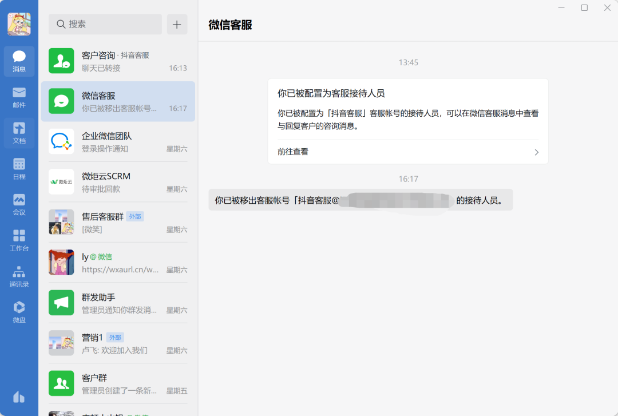Open the 客户咨询 抖音客服 conversation
This screenshot has height=416, width=618.
point(118,61)
